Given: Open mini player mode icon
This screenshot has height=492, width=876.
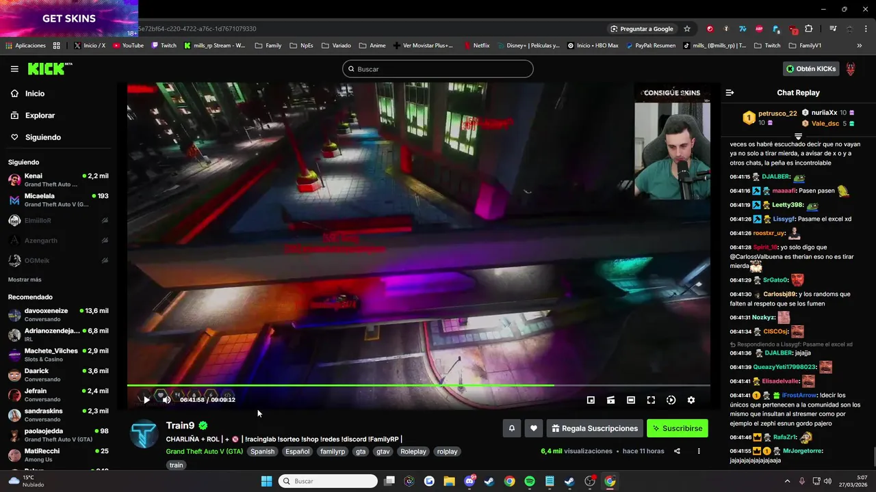Looking at the screenshot, I should 591,400.
